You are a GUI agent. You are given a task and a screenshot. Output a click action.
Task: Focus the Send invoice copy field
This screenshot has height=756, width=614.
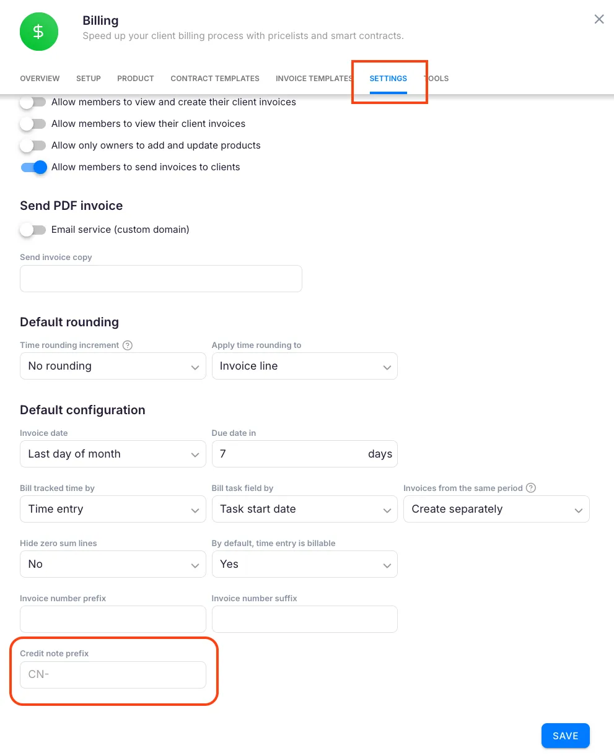tap(161, 279)
